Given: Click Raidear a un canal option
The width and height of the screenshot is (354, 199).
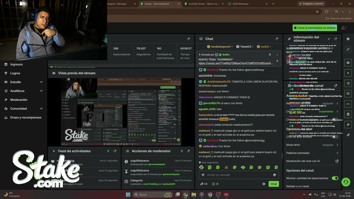Looking at the screenshot, I should [x=298, y=186].
